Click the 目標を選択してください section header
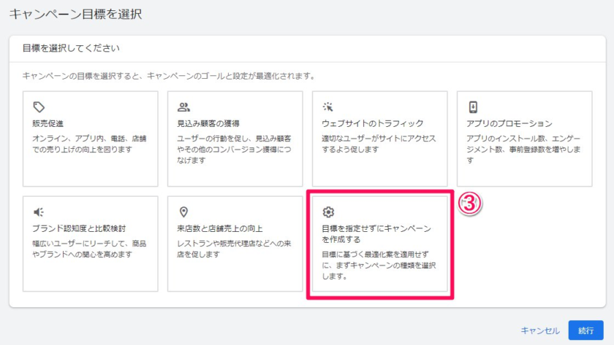This screenshot has width=614, height=345. click(x=71, y=48)
